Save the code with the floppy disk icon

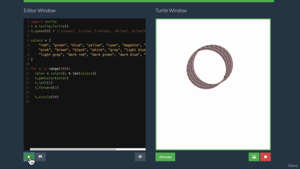(x=40, y=157)
